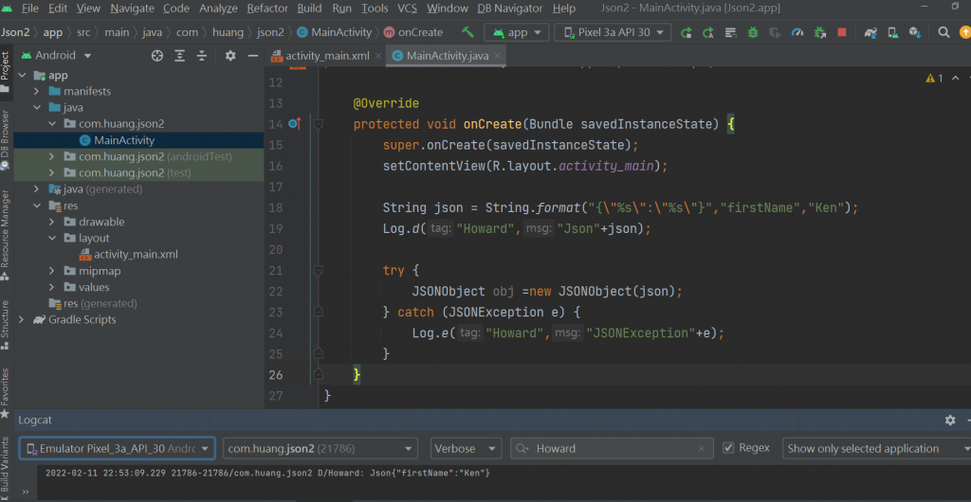
Task: Fold the try block on line 21
Action: [x=319, y=270]
